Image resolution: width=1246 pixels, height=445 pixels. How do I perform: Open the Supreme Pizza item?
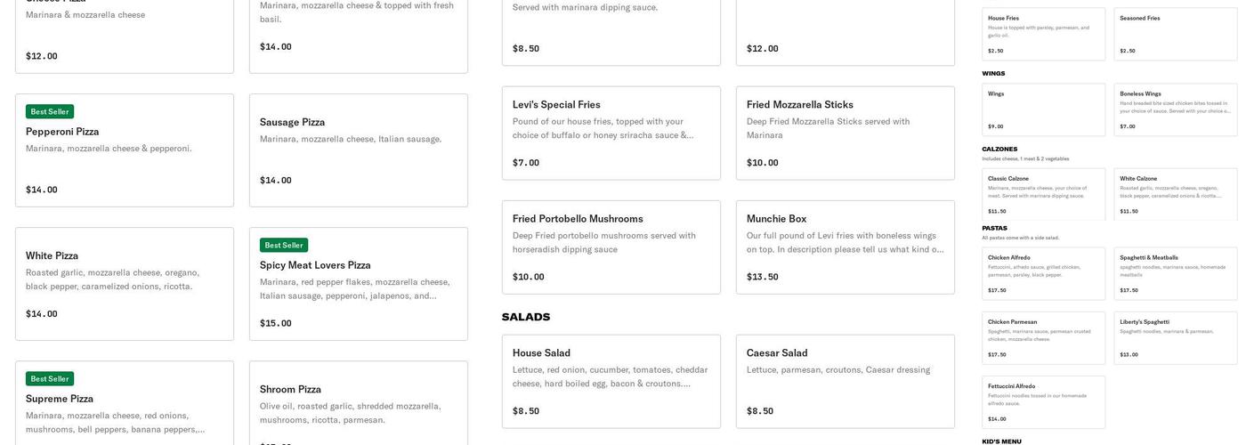coord(124,407)
